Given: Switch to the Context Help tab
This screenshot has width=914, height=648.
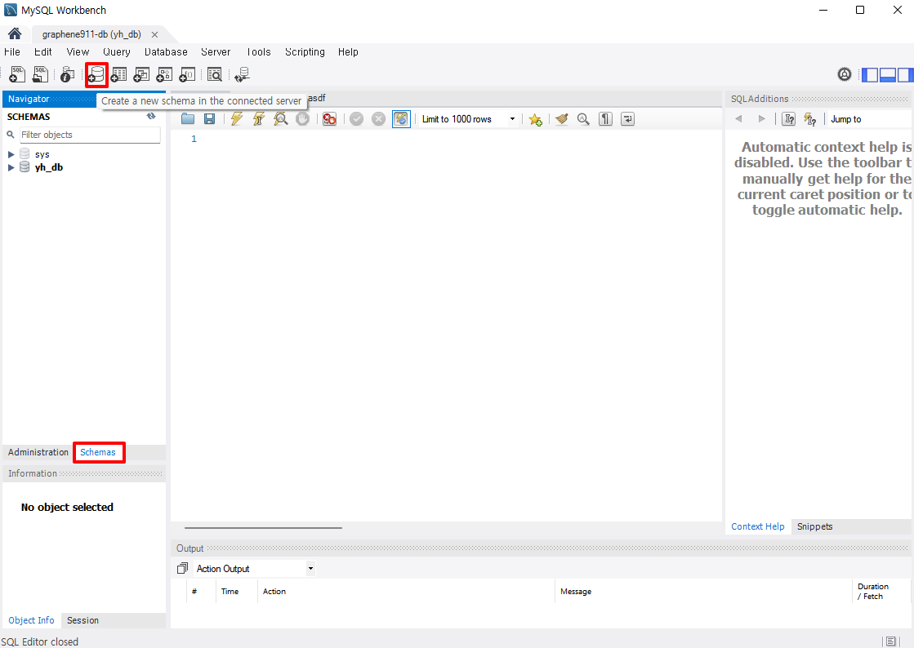Looking at the screenshot, I should [x=758, y=526].
